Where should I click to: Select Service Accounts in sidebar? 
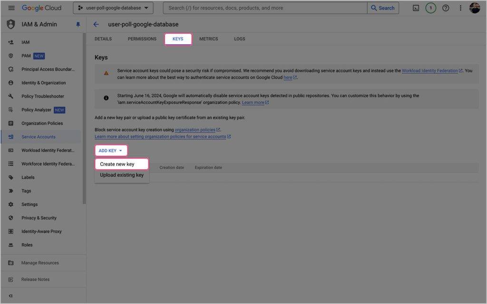[x=38, y=137]
